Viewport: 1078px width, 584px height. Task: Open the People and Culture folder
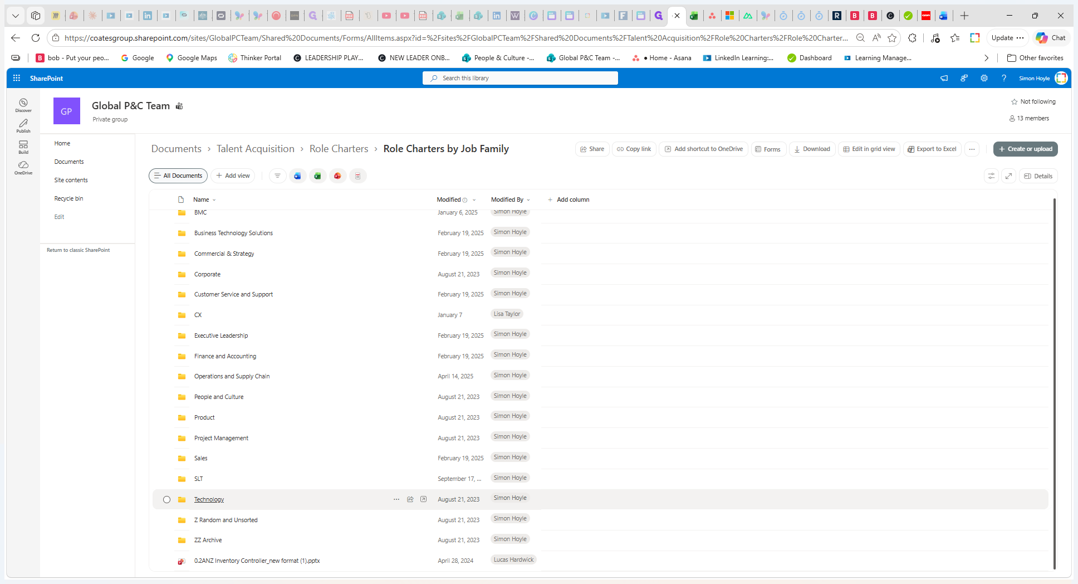219,397
